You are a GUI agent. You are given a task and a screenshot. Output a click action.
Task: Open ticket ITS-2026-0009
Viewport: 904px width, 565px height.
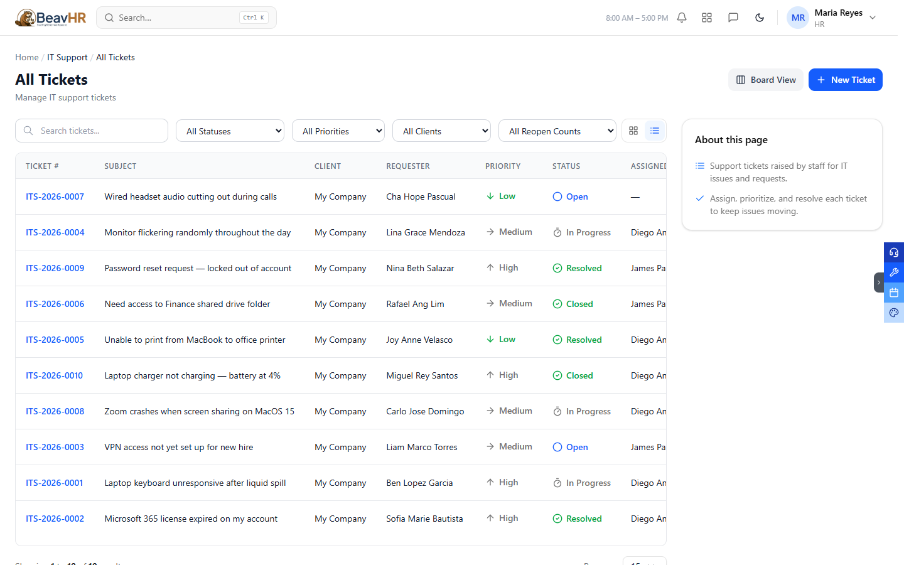tap(55, 268)
